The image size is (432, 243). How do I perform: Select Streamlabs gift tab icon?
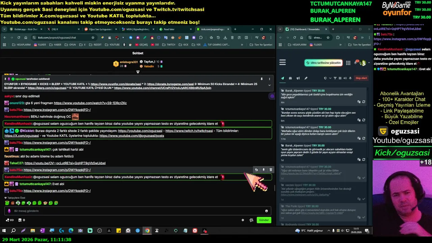click(x=290, y=78)
